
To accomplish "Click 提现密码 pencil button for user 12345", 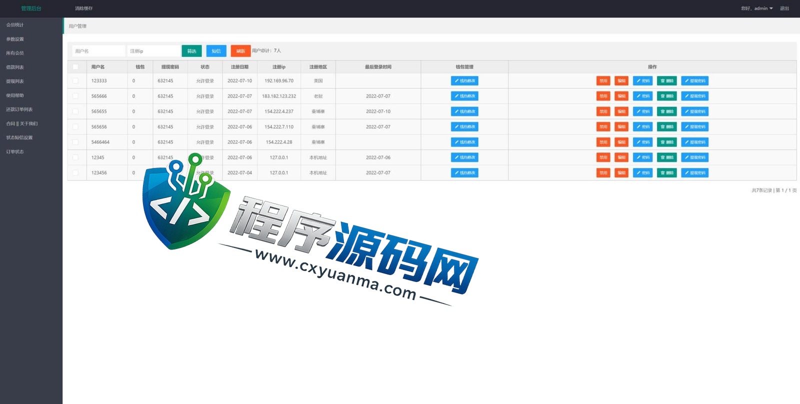I will click(x=694, y=157).
